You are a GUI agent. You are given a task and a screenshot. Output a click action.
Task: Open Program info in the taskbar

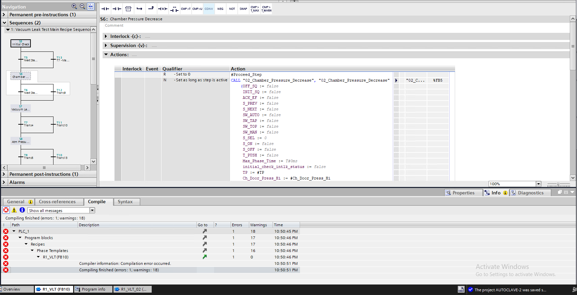[x=93, y=289]
